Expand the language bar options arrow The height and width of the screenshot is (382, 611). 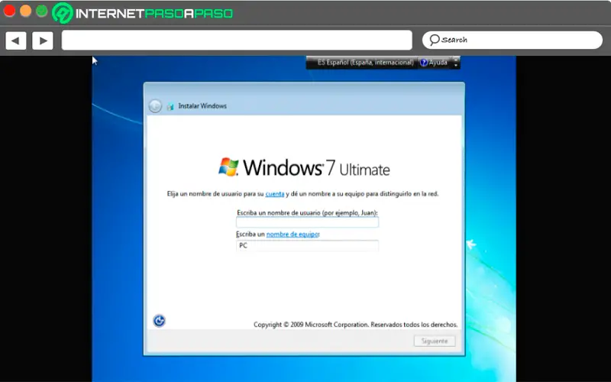tap(455, 63)
